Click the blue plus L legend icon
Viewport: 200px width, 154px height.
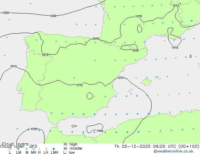(x=10, y=149)
